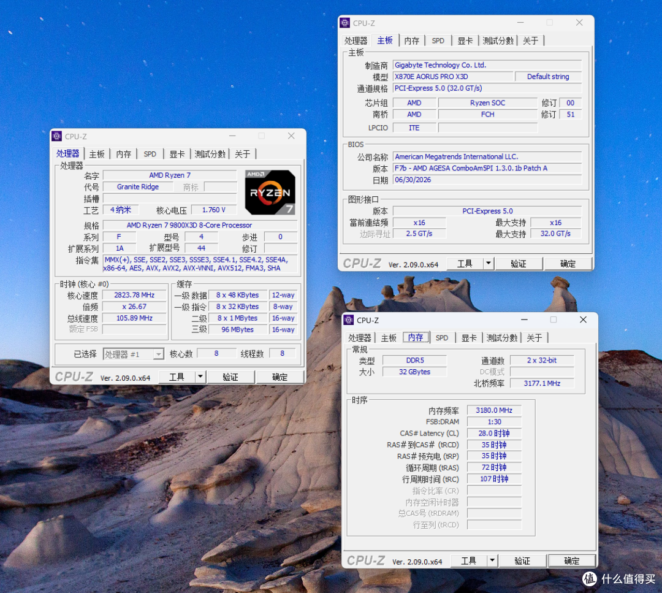Open 显卡 tab in memory window

469,337
